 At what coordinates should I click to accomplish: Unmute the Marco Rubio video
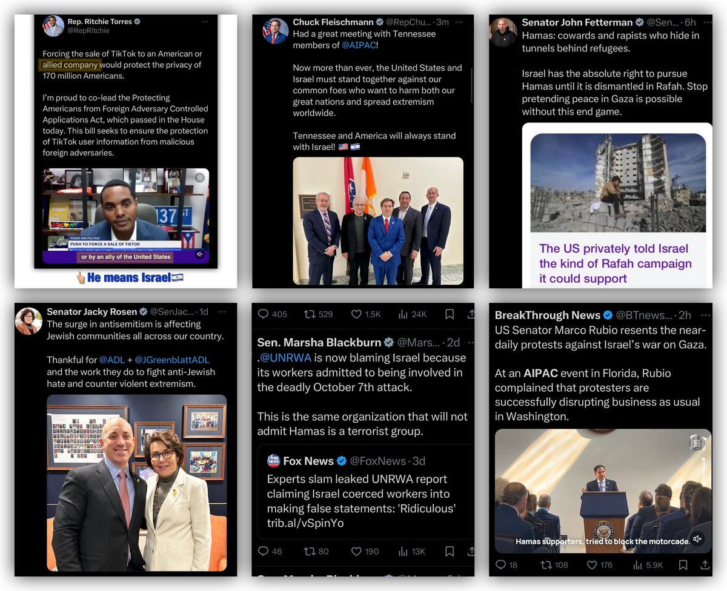pyautogui.click(x=697, y=539)
